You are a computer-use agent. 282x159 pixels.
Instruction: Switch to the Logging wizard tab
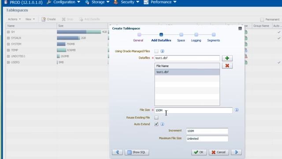coord(196,40)
